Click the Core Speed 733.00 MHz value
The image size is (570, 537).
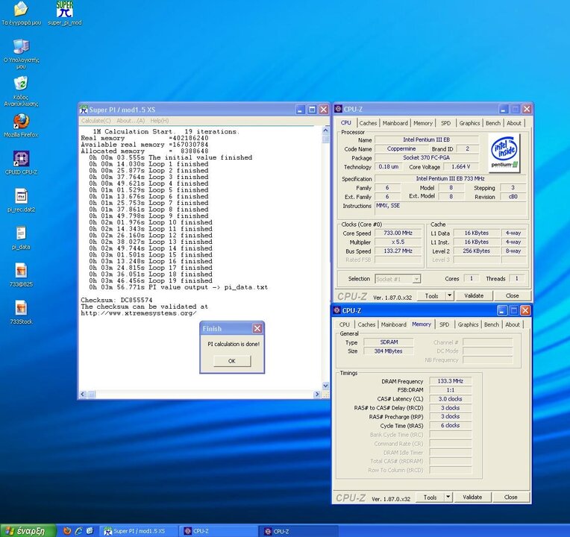[x=398, y=233]
